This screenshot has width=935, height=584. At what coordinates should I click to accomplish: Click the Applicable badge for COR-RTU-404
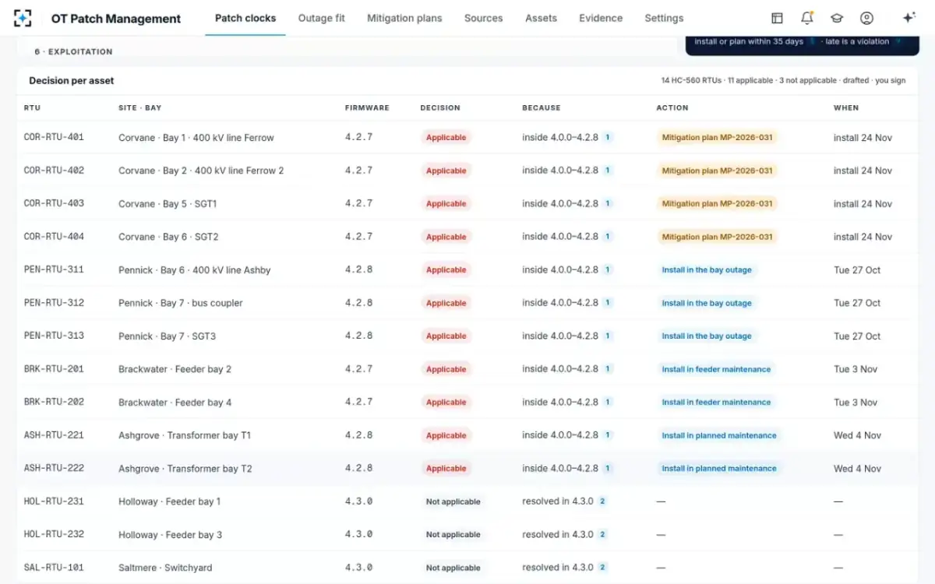coord(446,237)
